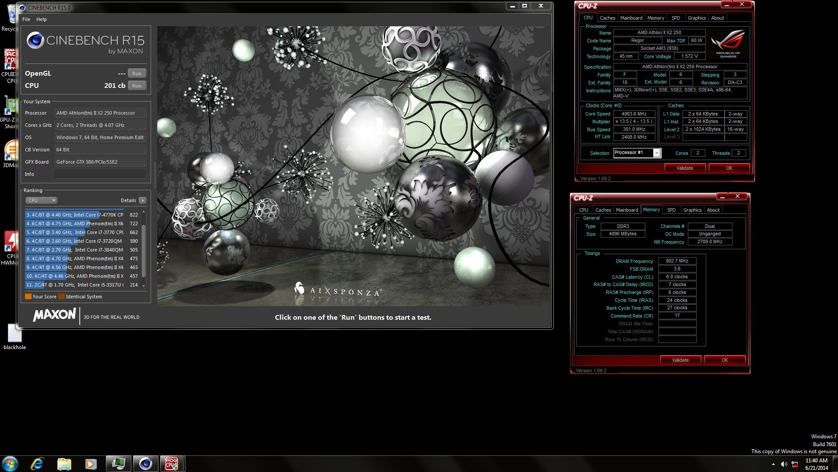The height and width of the screenshot is (472, 838).
Task: Switch to ROG CPU-Z on taskbar
Action: coord(172,464)
